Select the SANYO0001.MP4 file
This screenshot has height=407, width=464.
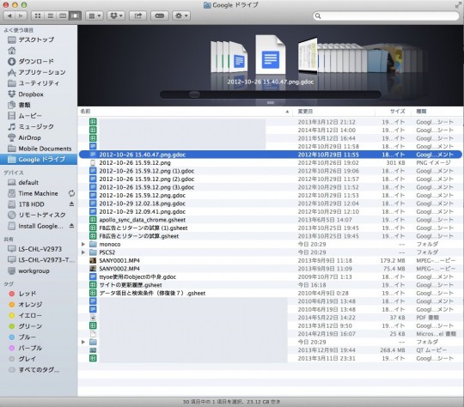pyautogui.click(x=119, y=260)
